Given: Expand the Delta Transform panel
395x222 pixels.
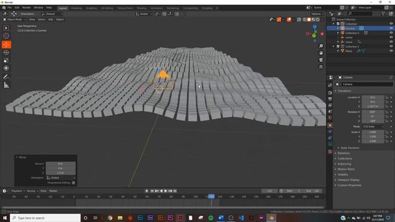Looking at the screenshot, I should (350, 148).
